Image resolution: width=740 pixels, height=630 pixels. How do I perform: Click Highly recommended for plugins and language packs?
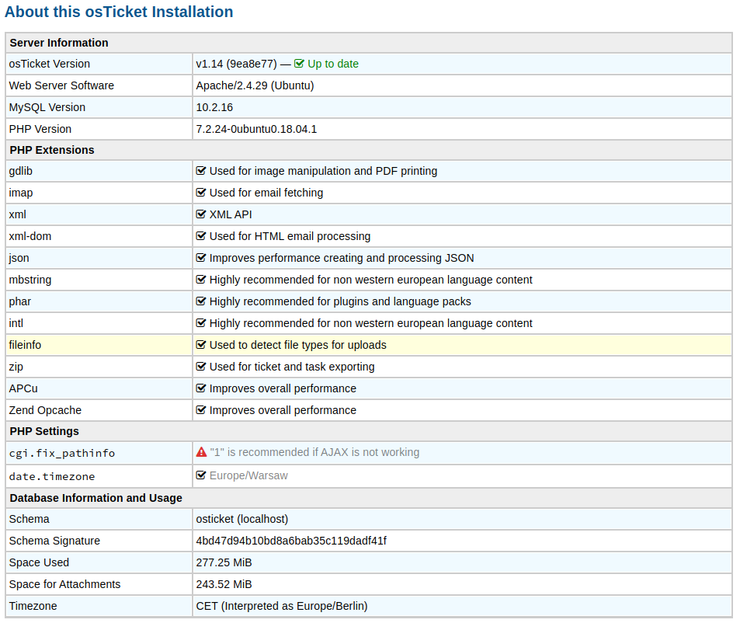pos(340,301)
